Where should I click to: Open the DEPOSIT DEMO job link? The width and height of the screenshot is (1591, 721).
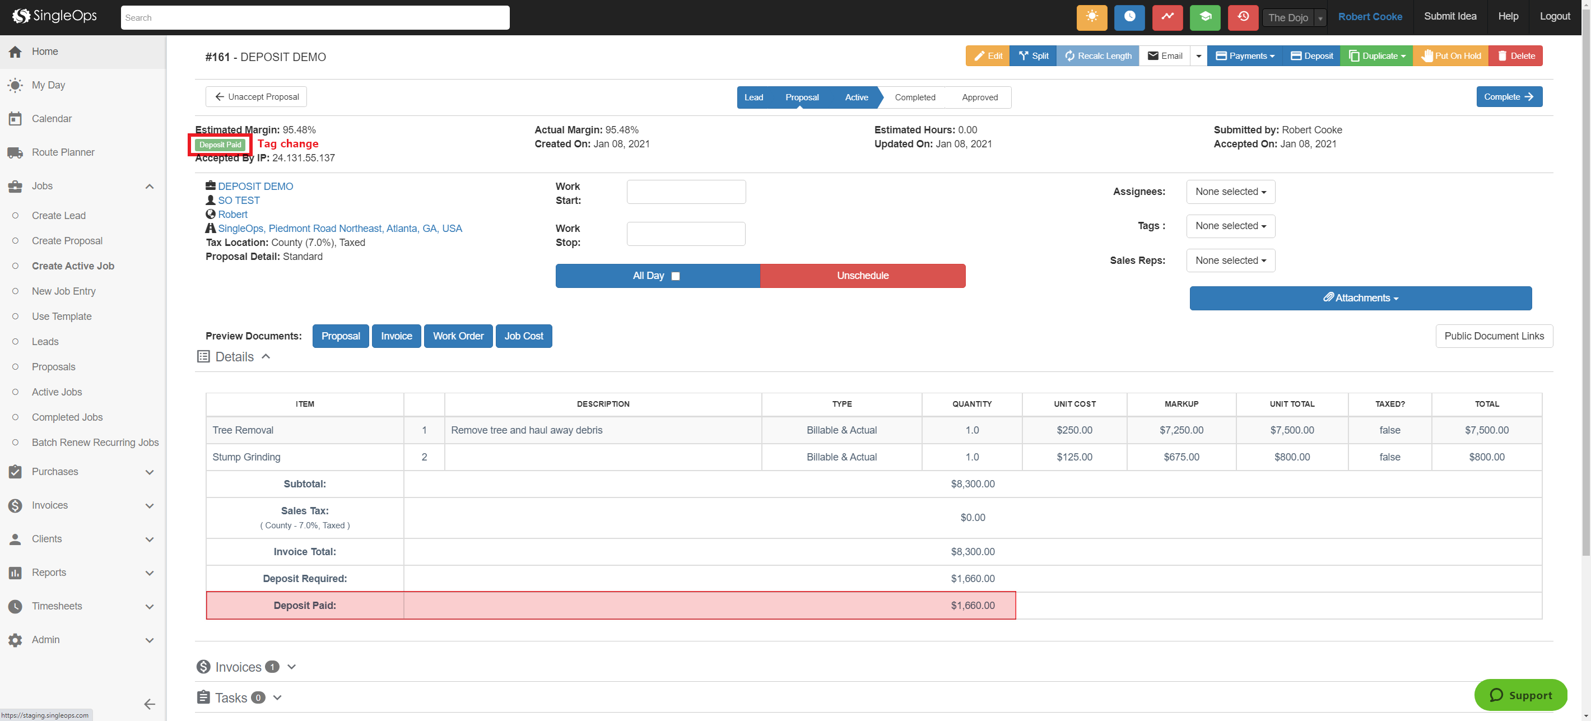coord(255,186)
